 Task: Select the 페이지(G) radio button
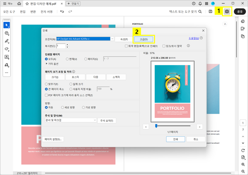(x=86, y=59)
